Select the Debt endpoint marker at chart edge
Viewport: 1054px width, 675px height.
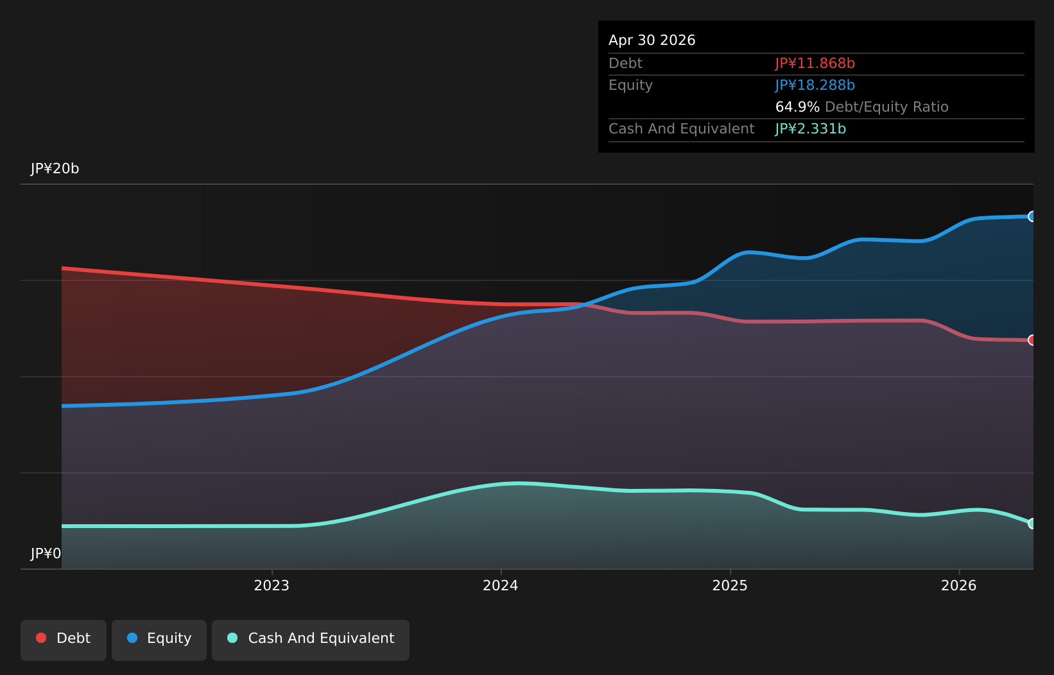click(x=1032, y=340)
